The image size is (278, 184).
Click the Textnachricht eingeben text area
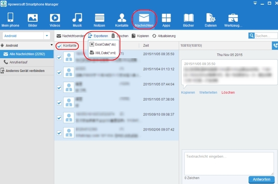click(229, 163)
